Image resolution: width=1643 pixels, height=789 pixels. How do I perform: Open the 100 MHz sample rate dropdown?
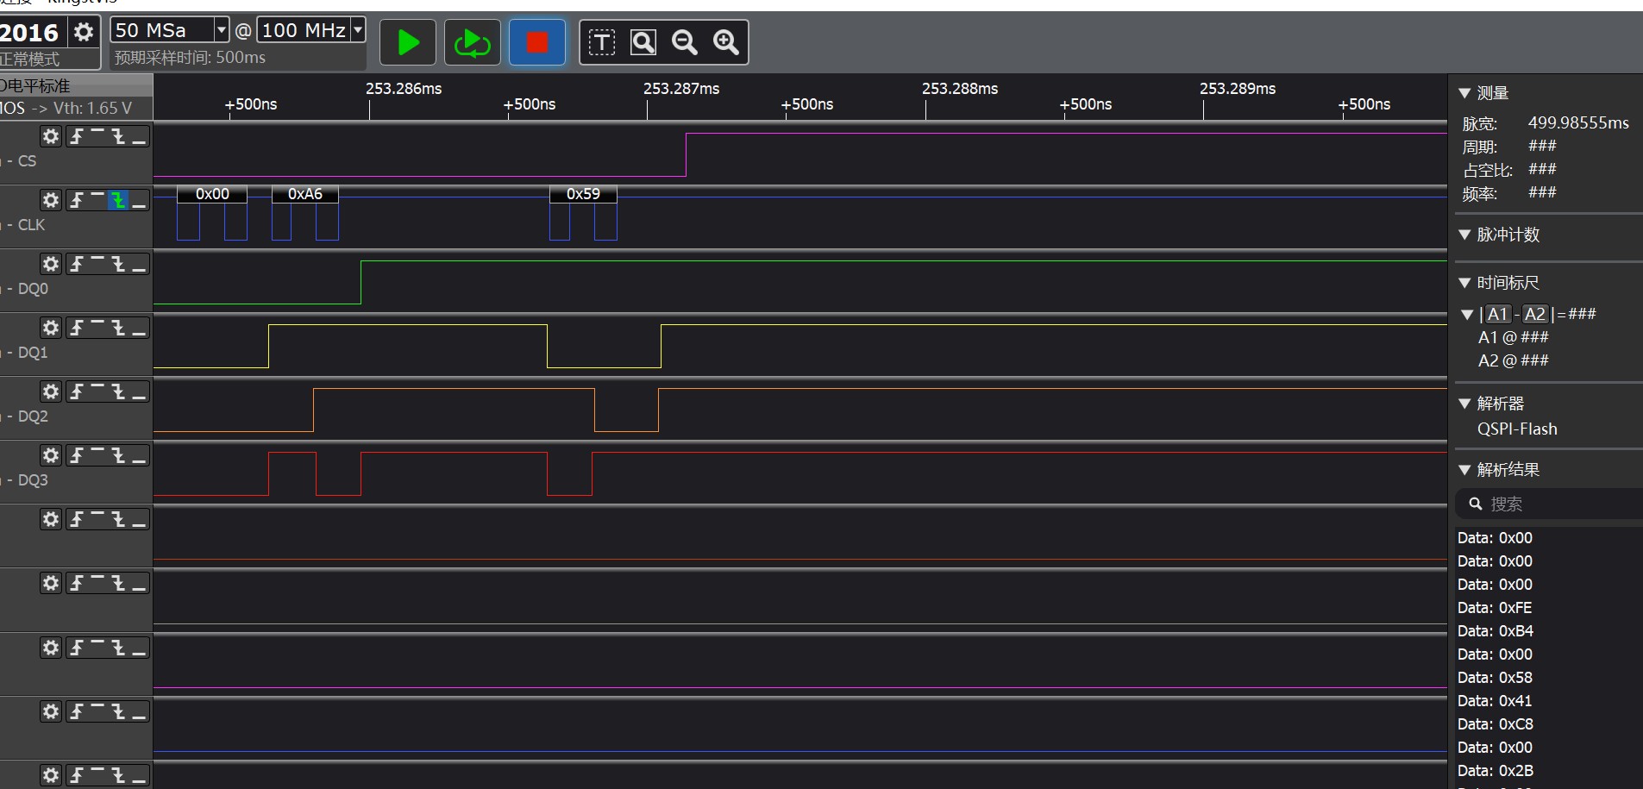point(358,30)
